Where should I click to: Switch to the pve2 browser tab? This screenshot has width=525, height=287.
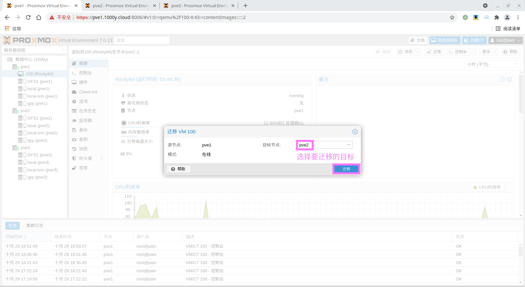tap(120, 6)
